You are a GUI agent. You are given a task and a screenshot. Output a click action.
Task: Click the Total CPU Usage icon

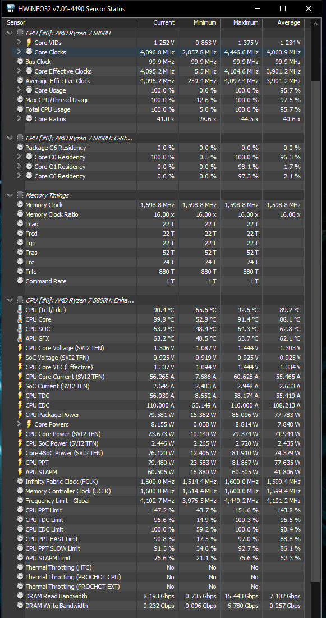pyautogui.click(x=20, y=109)
